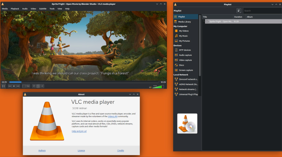Roll up the About window with chevron-down button
Viewport: 282px width, 157px height.
(x=130, y=94)
